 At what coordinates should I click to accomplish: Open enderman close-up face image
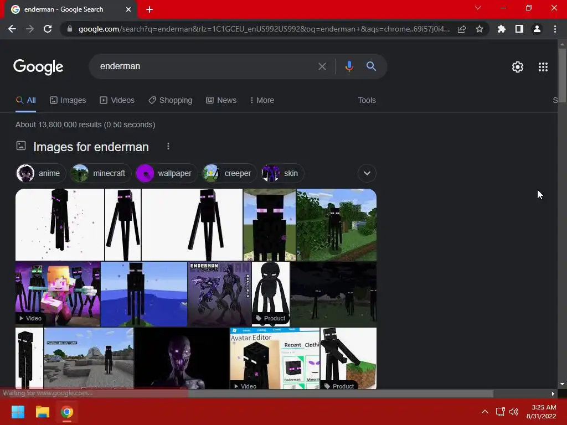tap(270, 225)
